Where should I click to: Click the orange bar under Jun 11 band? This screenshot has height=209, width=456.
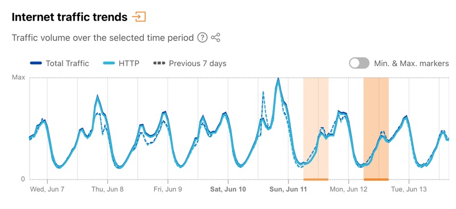pos(316,179)
